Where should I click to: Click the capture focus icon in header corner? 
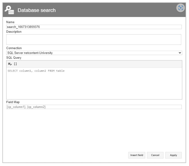(x=181, y=8)
